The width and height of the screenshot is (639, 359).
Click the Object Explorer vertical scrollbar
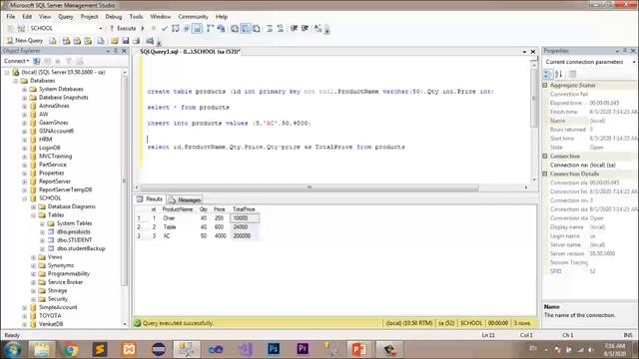124,181
